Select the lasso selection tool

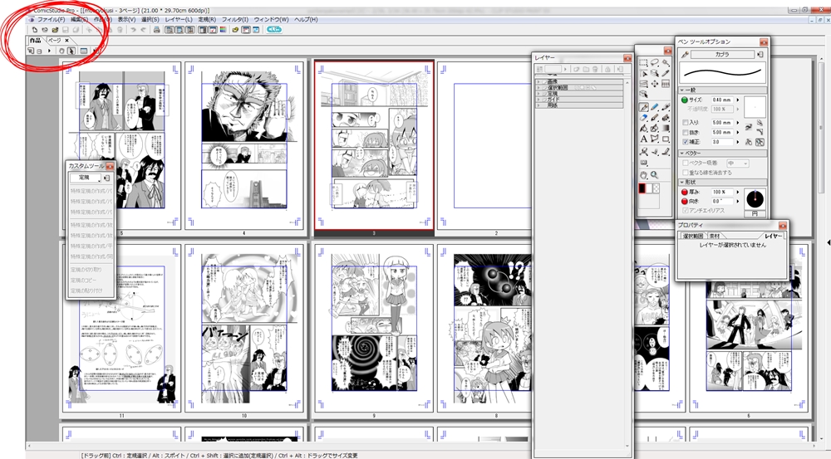pos(655,62)
